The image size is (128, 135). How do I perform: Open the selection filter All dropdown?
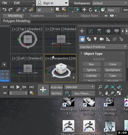tap(45, 10)
